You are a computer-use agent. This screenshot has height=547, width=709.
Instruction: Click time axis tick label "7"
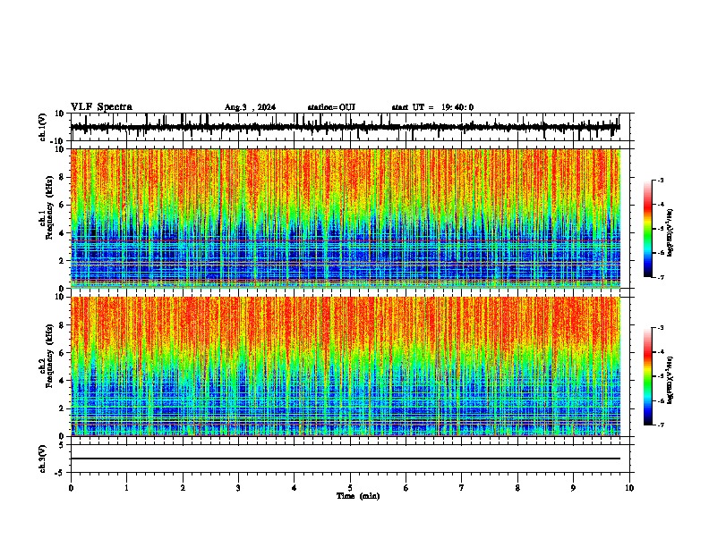click(x=462, y=488)
